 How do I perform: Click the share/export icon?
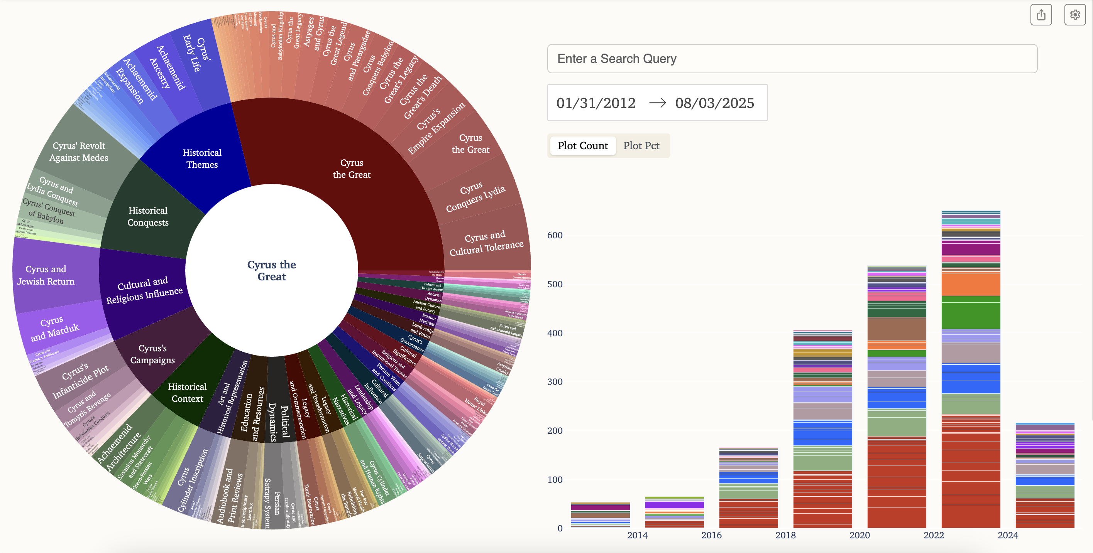(1041, 15)
